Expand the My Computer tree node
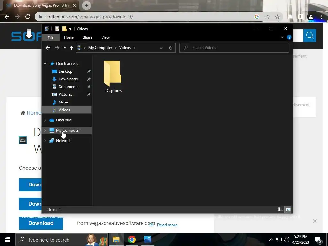The height and width of the screenshot is (246, 328). pos(45,130)
